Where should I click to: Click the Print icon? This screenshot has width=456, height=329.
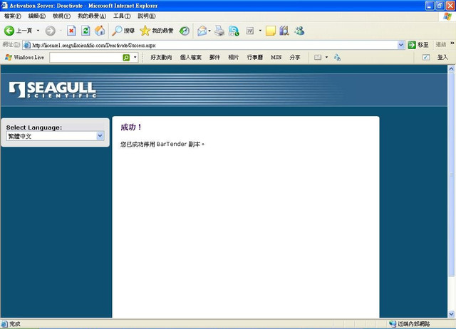[219, 31]
